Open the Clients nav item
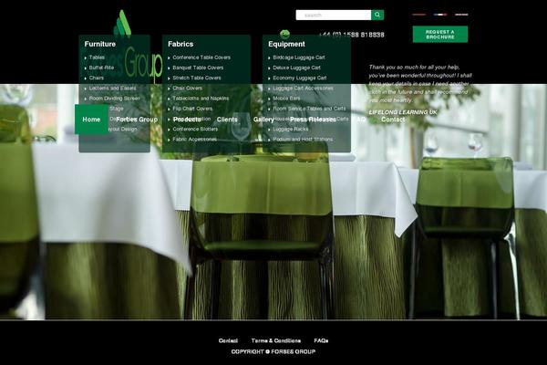The width and height of the screenshot is (547, 365). pyautogui.click(x=227, y=120)
